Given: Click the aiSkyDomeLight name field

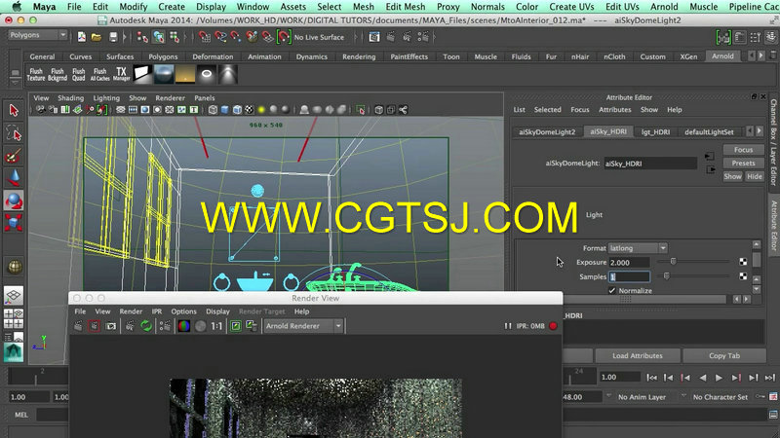Looking at the screenshot, I should tap(650, 164).
